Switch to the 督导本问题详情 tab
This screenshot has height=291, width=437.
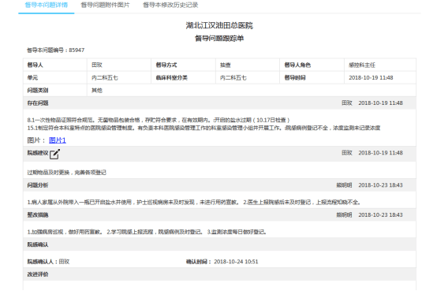click(x=47, y=5)
